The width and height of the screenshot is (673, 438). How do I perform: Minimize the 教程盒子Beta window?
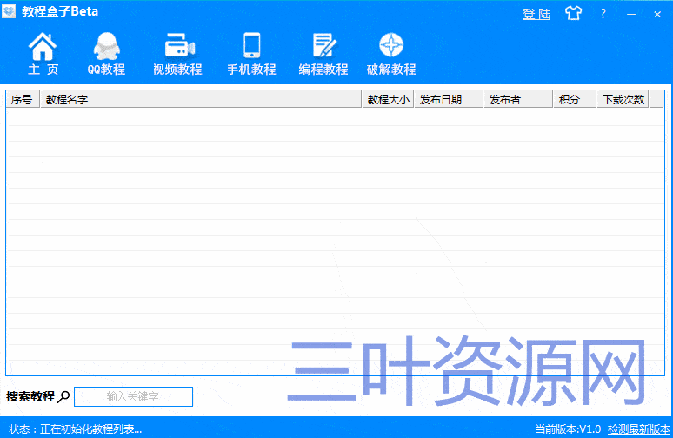point(631,13)
